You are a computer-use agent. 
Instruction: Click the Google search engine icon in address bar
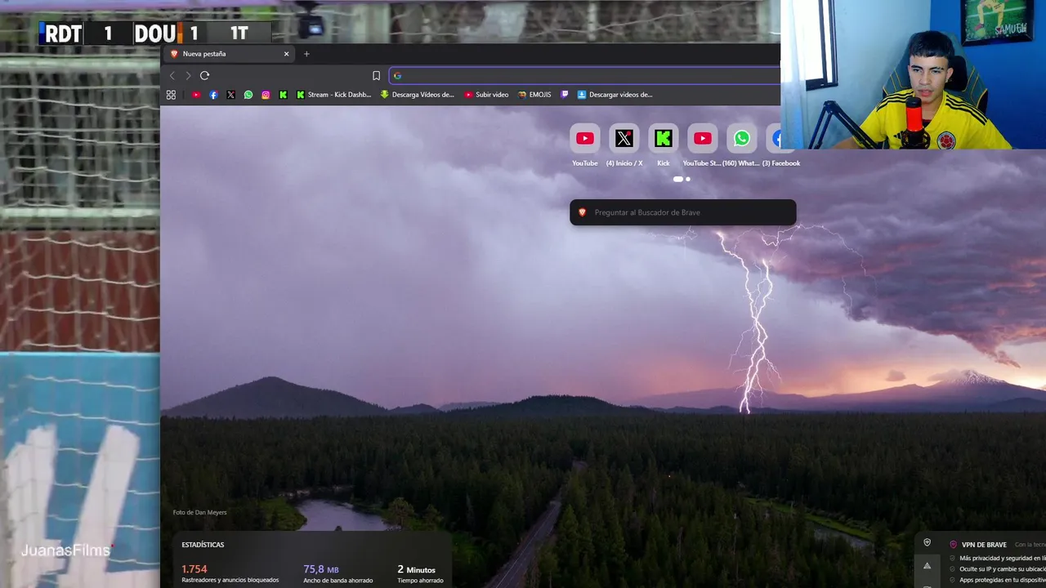click(397, 76)
